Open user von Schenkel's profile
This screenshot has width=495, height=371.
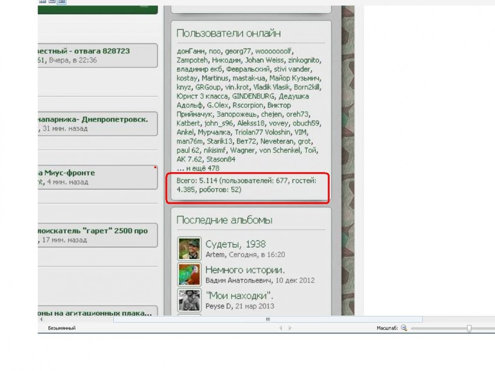279,150
